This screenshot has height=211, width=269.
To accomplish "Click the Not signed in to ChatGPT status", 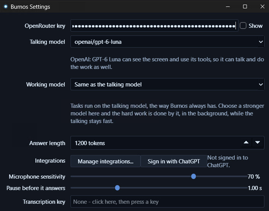I will [227, 161].
